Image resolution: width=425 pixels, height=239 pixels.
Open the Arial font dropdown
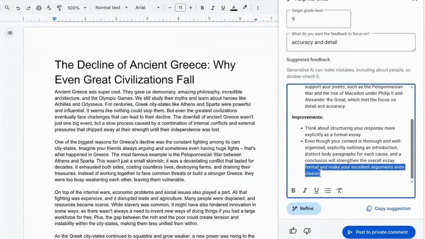click(x=147, y=8)
